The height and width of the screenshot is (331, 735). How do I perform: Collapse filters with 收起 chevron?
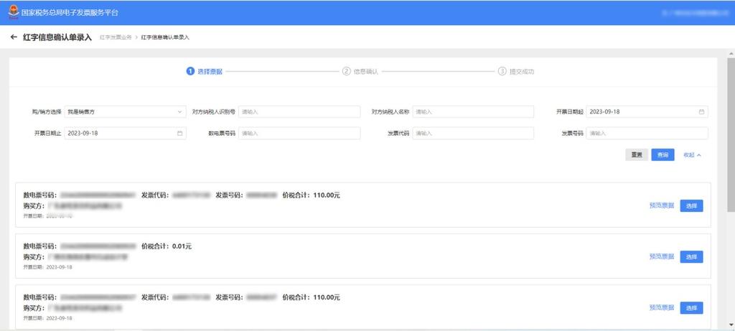click(x=693, y=154)
